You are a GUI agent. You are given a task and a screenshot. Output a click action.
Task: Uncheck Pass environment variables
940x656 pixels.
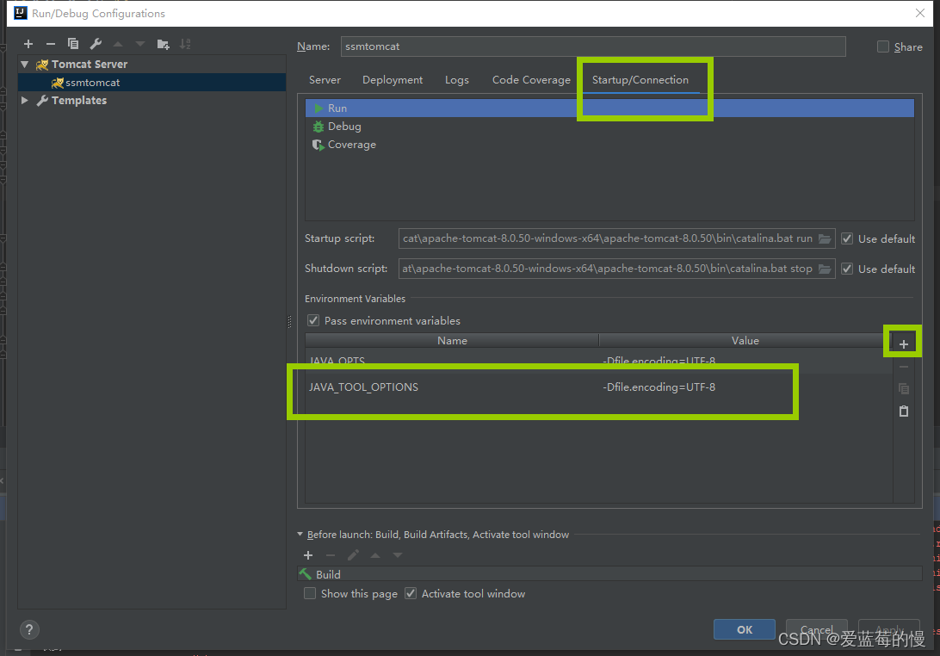(x=313, y=321)
